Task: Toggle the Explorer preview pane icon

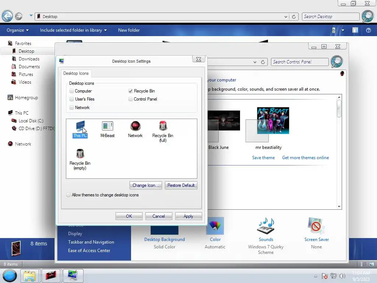Action: tap(355, 30)
